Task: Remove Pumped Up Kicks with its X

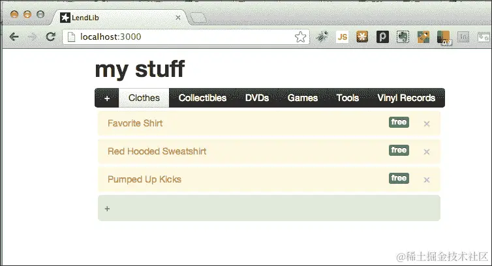Action: 426,180
